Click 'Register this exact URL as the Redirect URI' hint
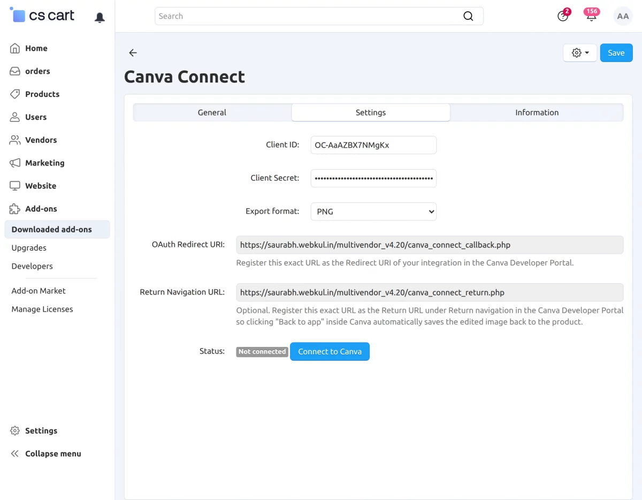 point(405,263)
